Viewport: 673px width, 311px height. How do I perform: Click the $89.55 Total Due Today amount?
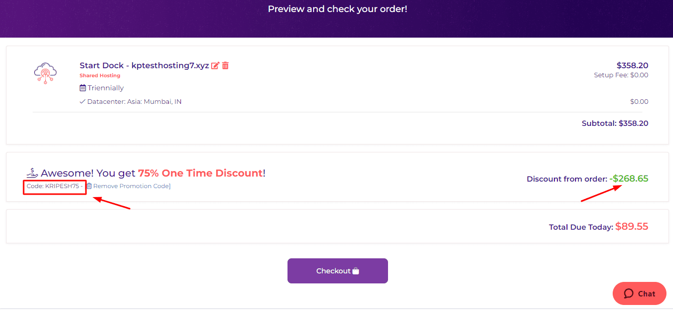[x=631, y=227]
